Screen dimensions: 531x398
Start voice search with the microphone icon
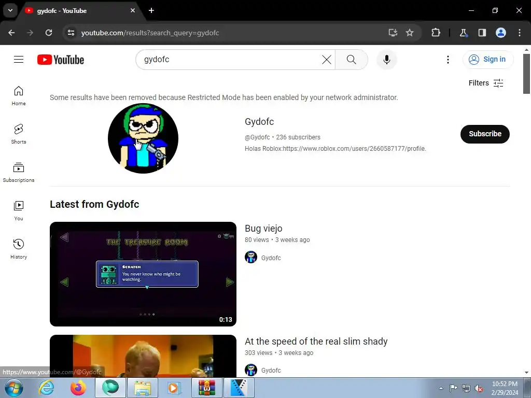[x=386, y=60]
